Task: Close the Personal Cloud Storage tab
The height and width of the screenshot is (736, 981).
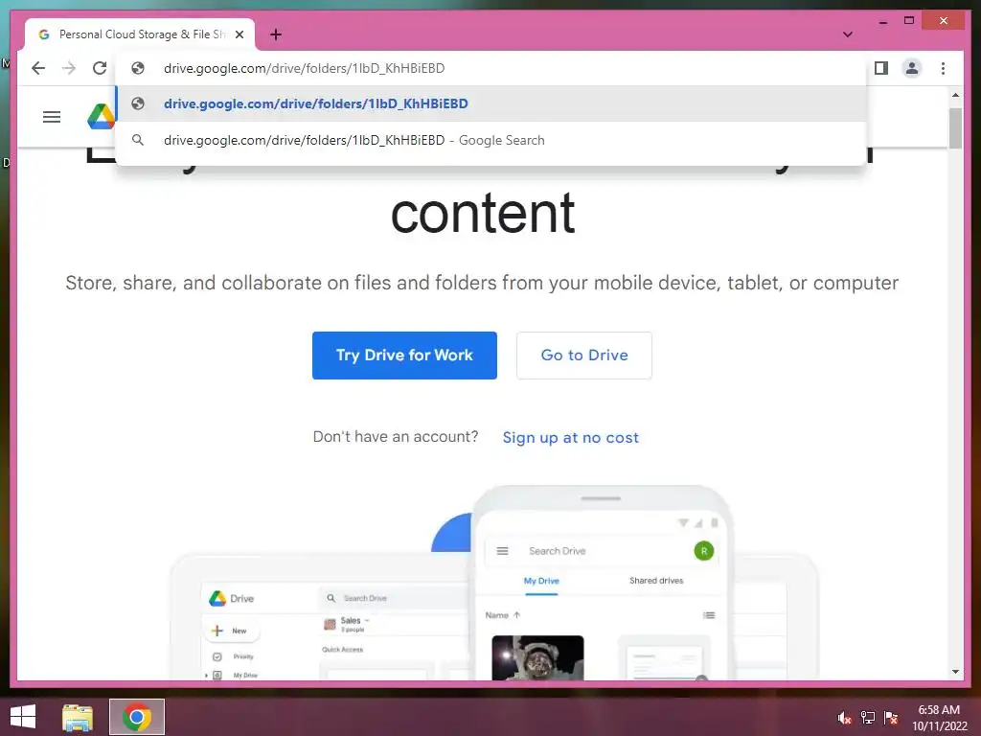Action: [x=239, y=34]
